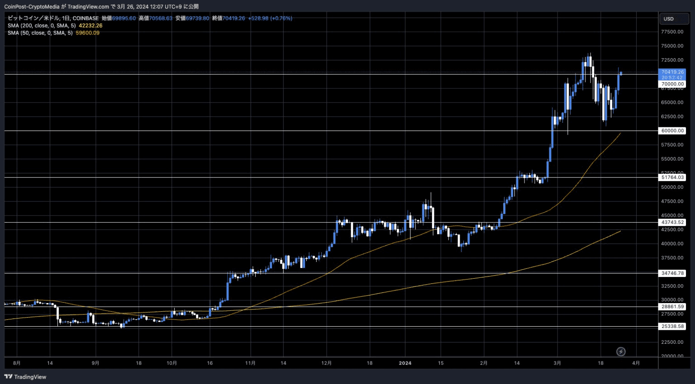The width and height of the screenshot is (695, 384).
Task: Click the 12月 label on the time axis
Action: [327, 363]
